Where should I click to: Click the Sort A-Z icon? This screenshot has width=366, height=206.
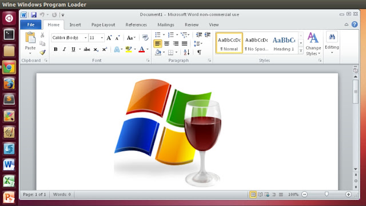[x=186, y=52]
